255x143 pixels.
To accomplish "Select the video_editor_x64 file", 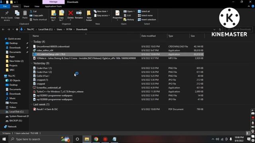I will pyautogui.click(x=45, y=50).
